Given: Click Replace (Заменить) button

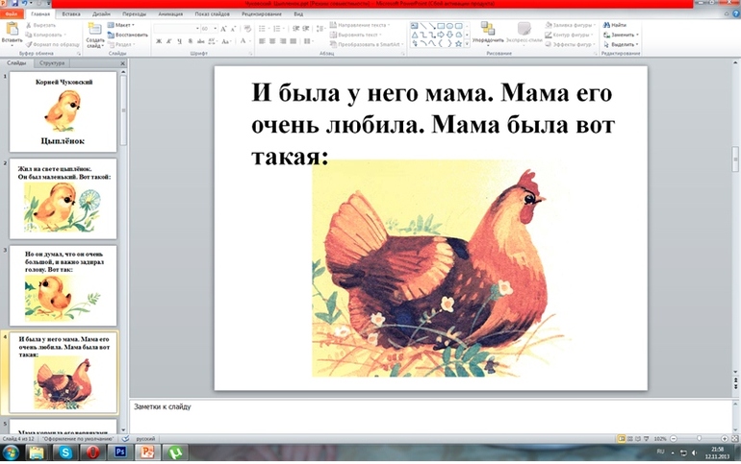Looking at the screenshot, I should 621,35.
